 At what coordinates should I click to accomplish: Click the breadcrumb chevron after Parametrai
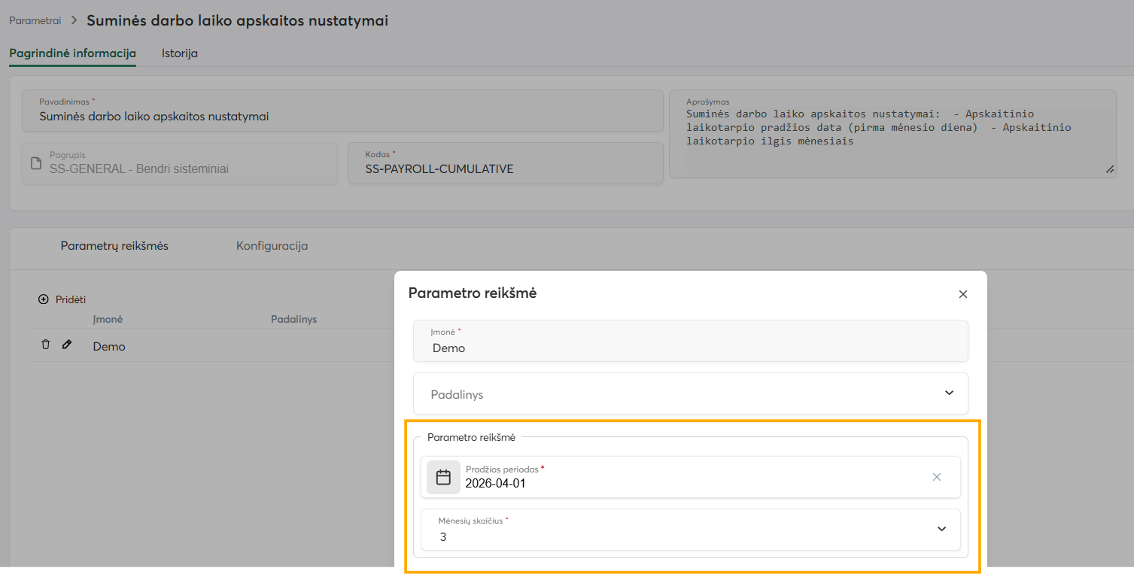[x=74, y=21]
